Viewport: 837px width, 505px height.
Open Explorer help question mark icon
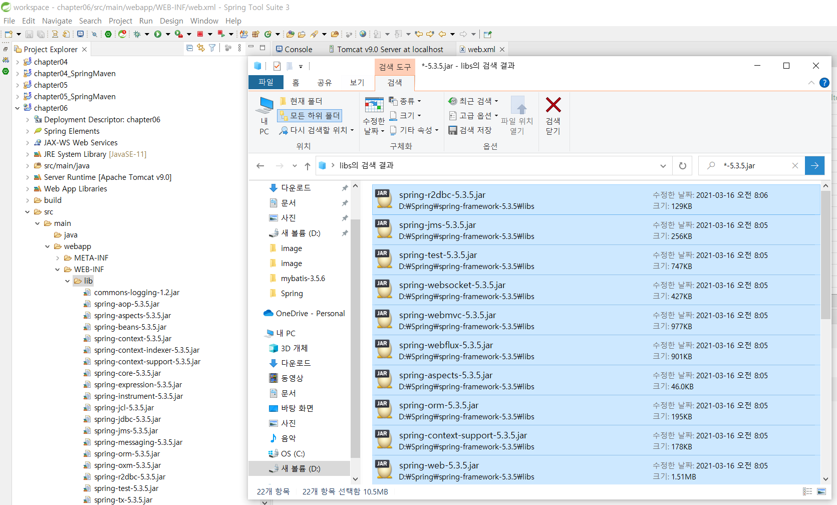[x=824, y=83]
